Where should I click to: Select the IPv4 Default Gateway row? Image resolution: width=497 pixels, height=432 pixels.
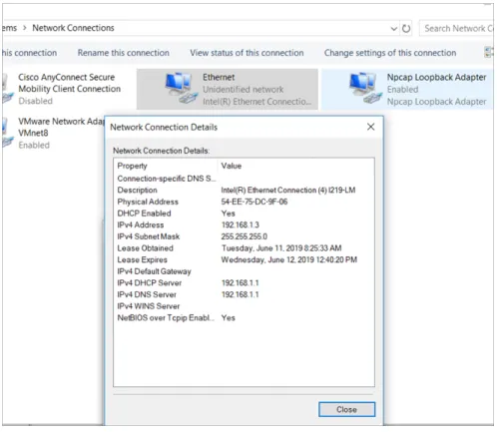point(244,271)
